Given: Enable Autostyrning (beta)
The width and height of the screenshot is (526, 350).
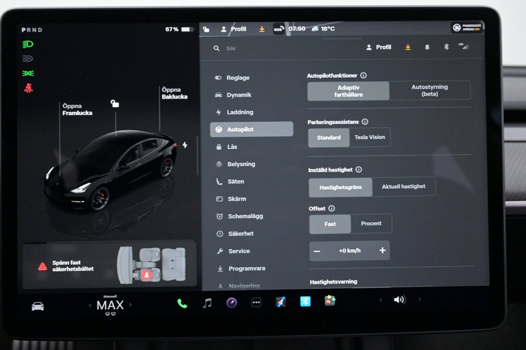Looking at the screenshot, I should pyautogui.click(x=430, y=91).
